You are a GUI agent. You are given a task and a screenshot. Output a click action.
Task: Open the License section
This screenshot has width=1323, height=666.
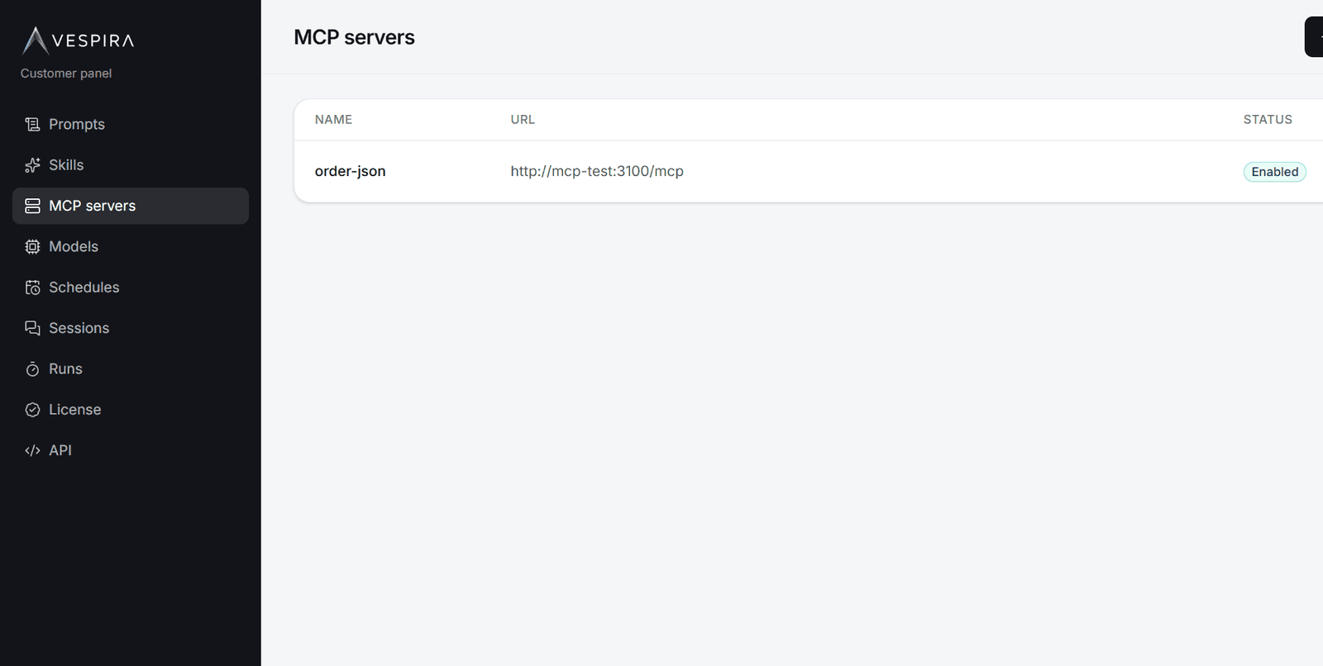pyautogui.click(x=131, y=410)
